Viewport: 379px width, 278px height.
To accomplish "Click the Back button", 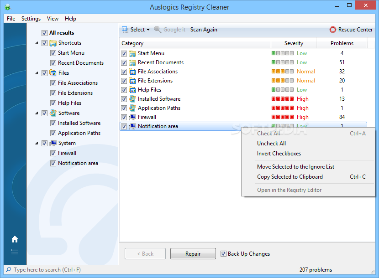I will click(x=145, y=254).
